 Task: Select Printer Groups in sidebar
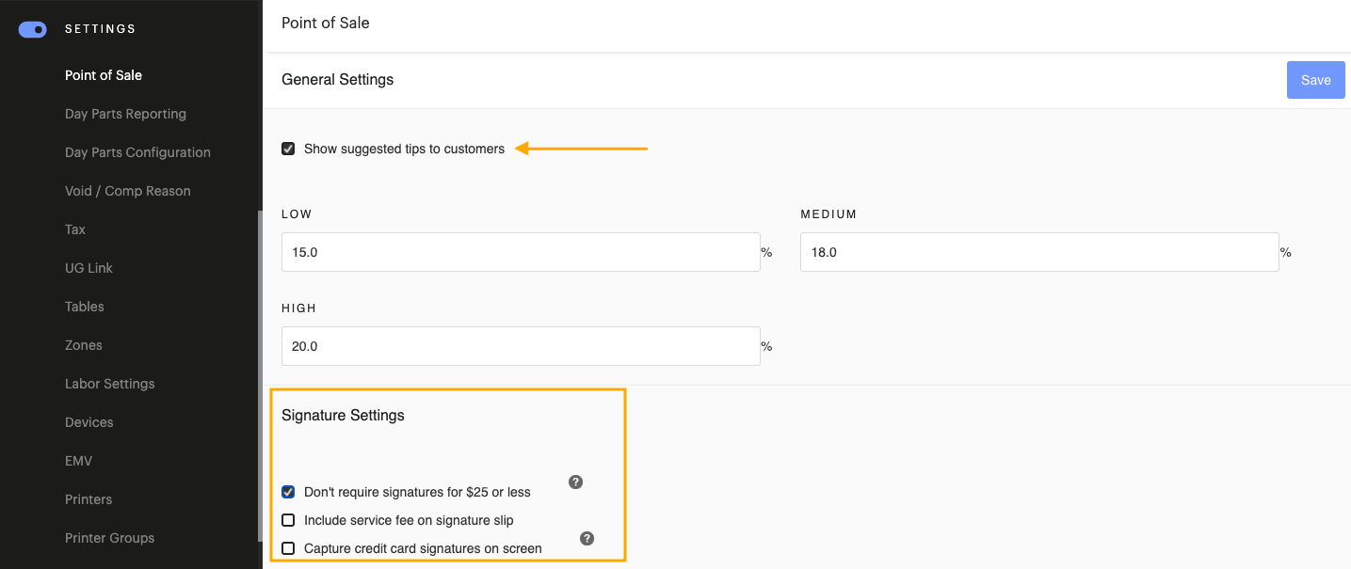(109, 538)
